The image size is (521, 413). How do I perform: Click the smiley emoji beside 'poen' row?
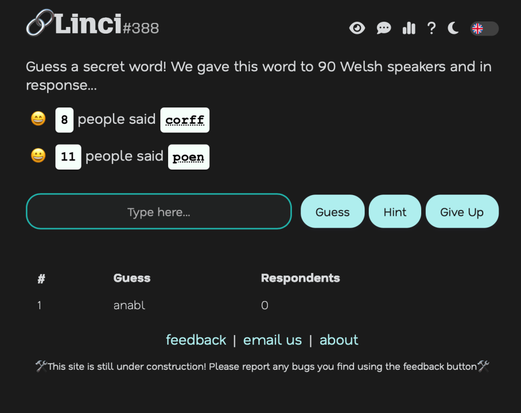38,156
